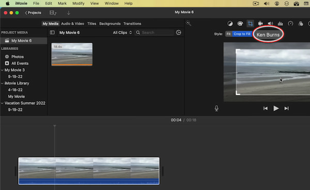
Task: Skip to the previous clip
Action: (266, 108)
